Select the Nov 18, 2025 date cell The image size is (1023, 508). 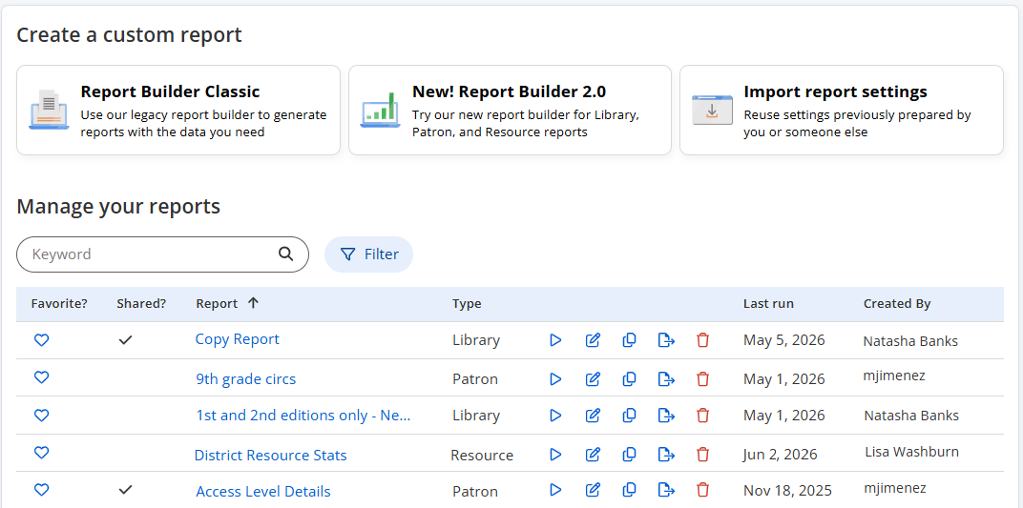787,491
